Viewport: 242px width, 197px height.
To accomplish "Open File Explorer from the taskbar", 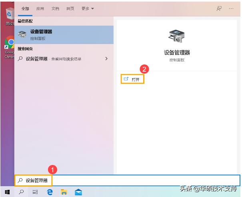I will point(64,192).
